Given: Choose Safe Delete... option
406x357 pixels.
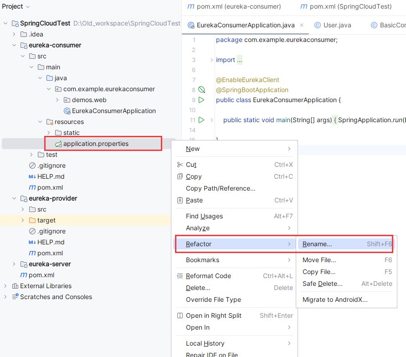Looking at the screenshot, I should coord(346,284).
